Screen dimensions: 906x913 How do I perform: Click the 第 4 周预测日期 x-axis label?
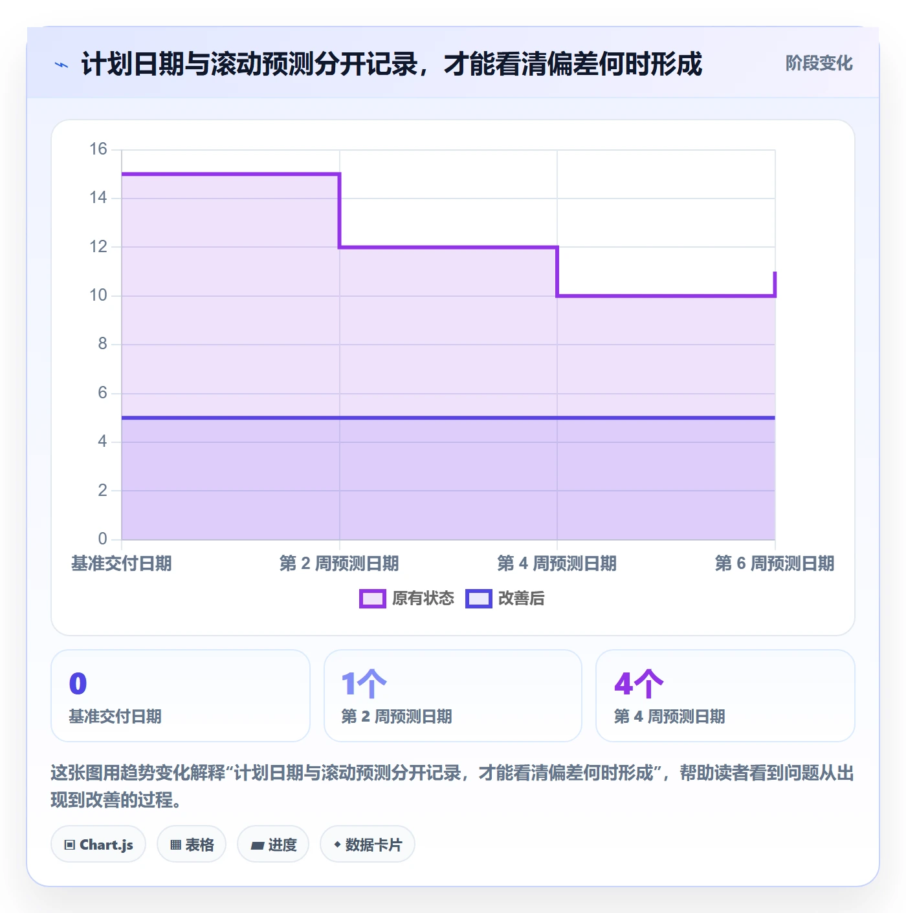tap(557, 564)
